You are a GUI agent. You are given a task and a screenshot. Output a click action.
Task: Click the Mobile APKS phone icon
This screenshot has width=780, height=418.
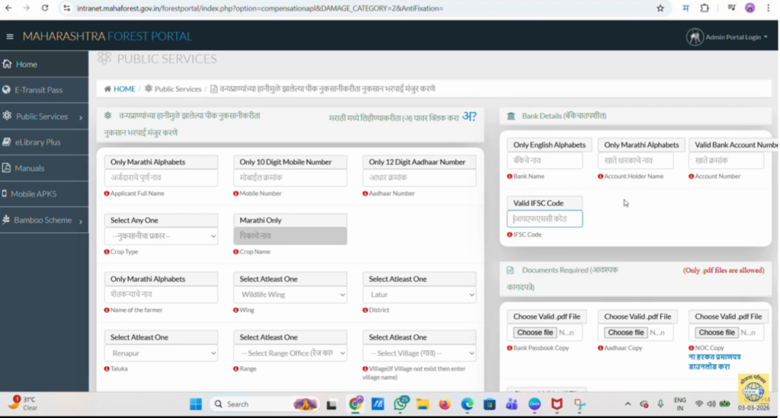(5, 194)
